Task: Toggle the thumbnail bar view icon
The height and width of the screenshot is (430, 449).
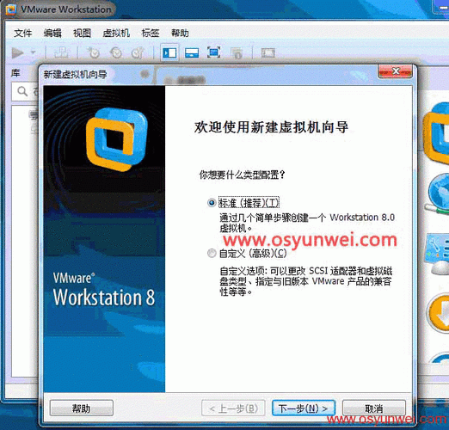Action: [x=192, y=52]
